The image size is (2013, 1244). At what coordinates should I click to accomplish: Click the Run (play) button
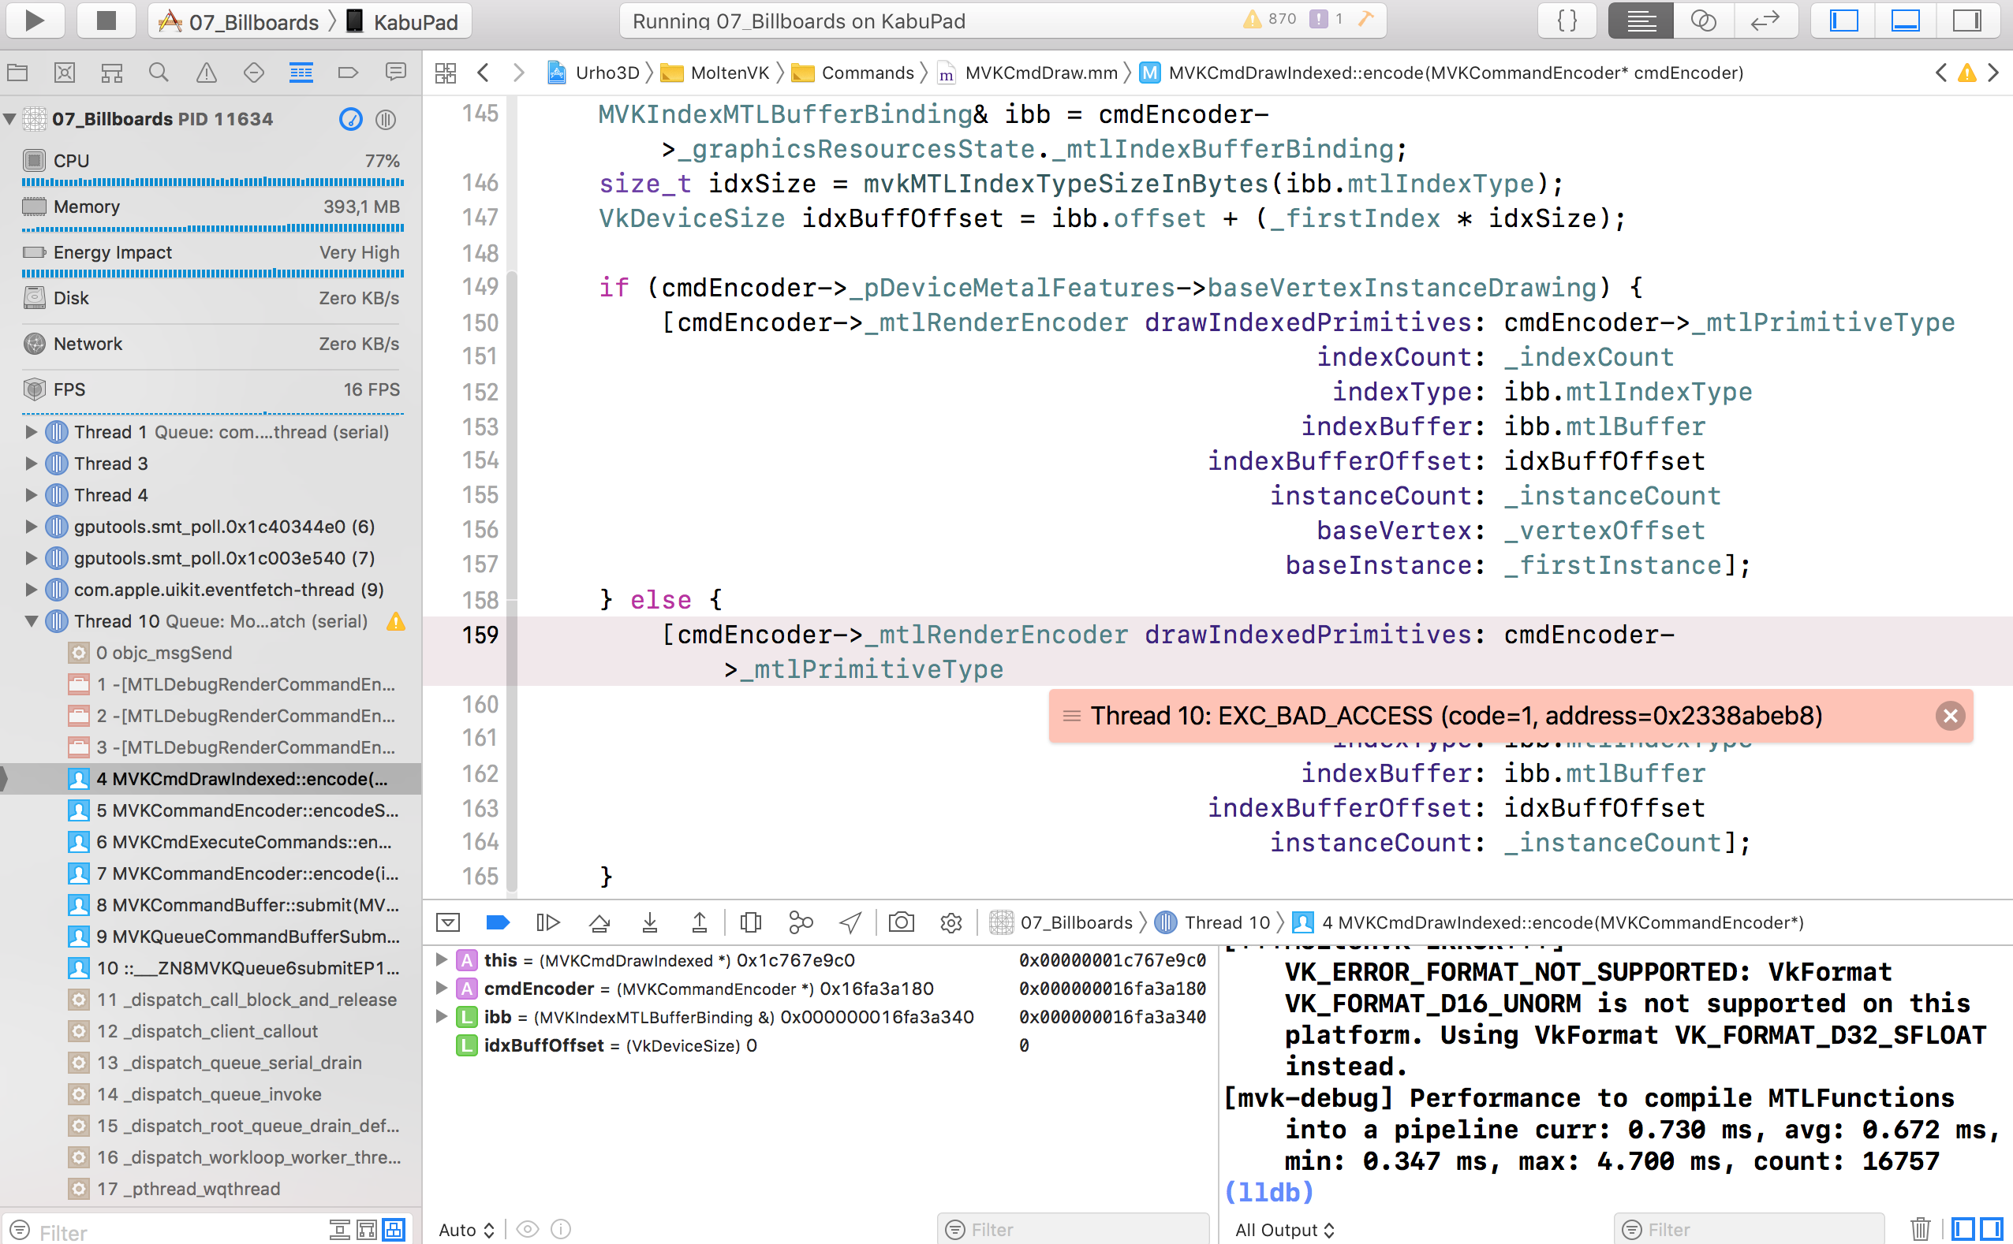click(x=35, y=20)
